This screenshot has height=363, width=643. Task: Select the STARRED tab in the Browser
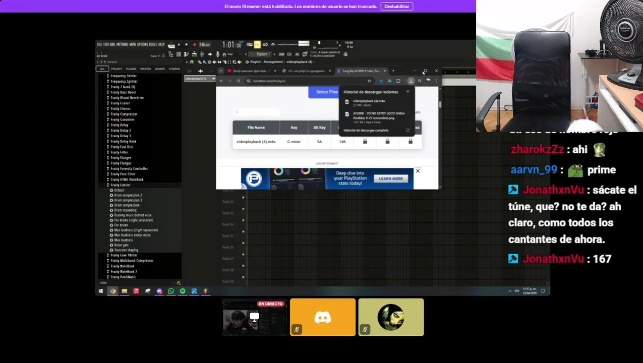click(174, 69)
